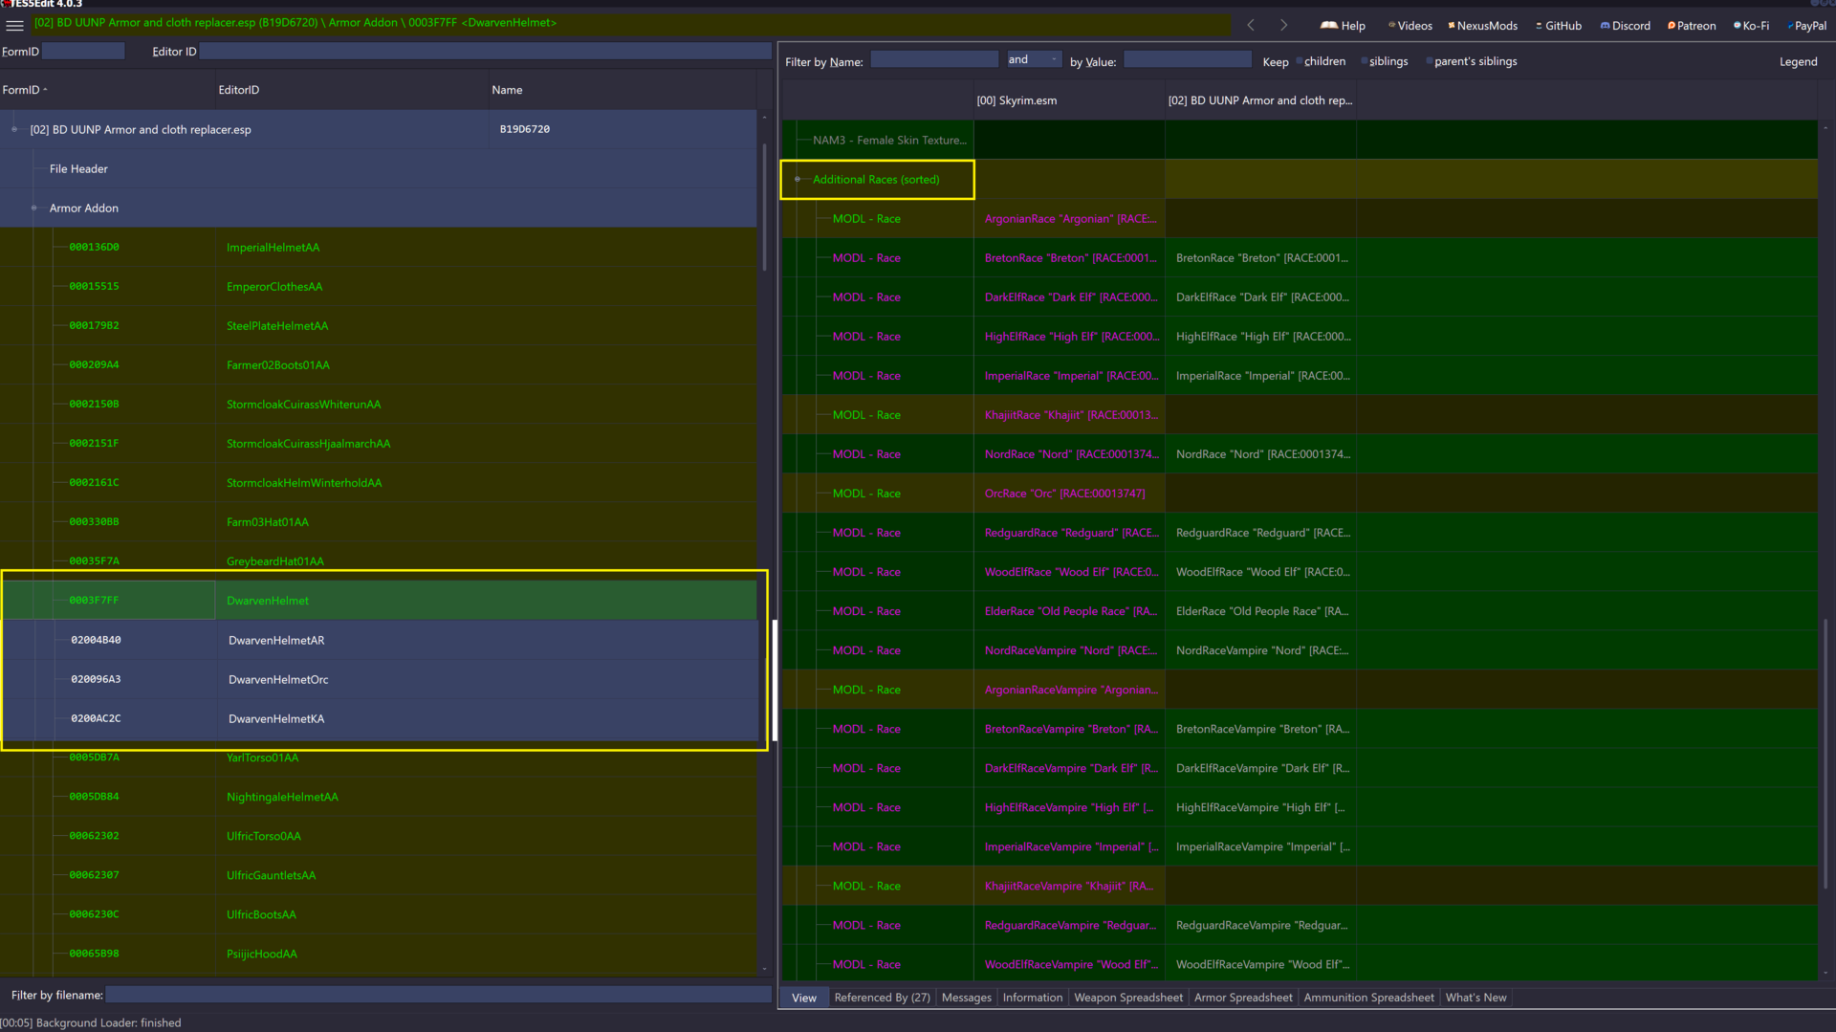The height and width of the screenshot is (1032, 1836).
Task: Select the UlfricGauntletsAA record
Action: (x=378, y=875)
